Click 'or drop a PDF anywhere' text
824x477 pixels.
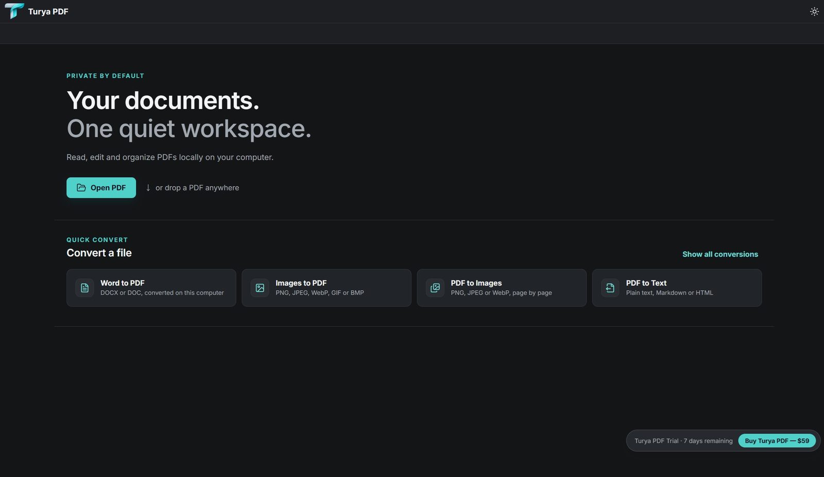click(x=197, y=188)
